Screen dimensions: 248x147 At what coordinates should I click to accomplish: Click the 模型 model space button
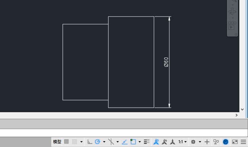(57, 142)
